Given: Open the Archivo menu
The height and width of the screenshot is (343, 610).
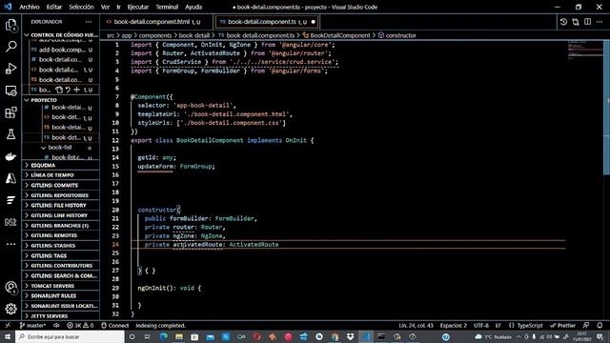Looking at the screenshot, I should coord(30,7).
